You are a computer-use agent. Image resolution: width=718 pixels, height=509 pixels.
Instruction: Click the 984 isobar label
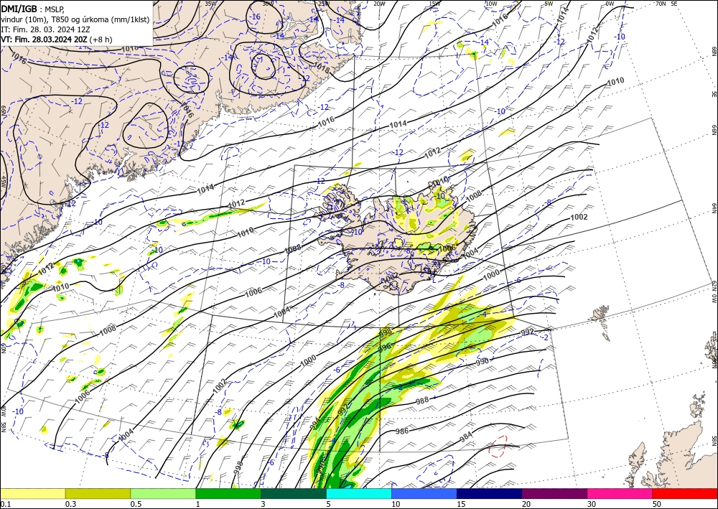point(466,437)
